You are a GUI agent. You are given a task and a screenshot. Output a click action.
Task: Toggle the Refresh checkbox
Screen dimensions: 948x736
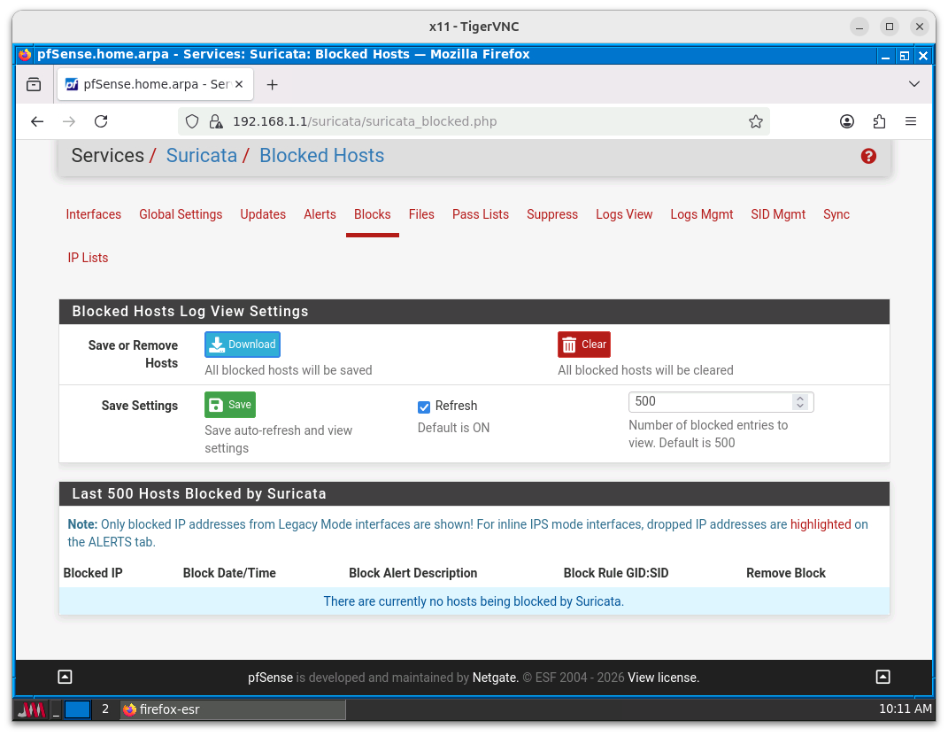point(424,407)
